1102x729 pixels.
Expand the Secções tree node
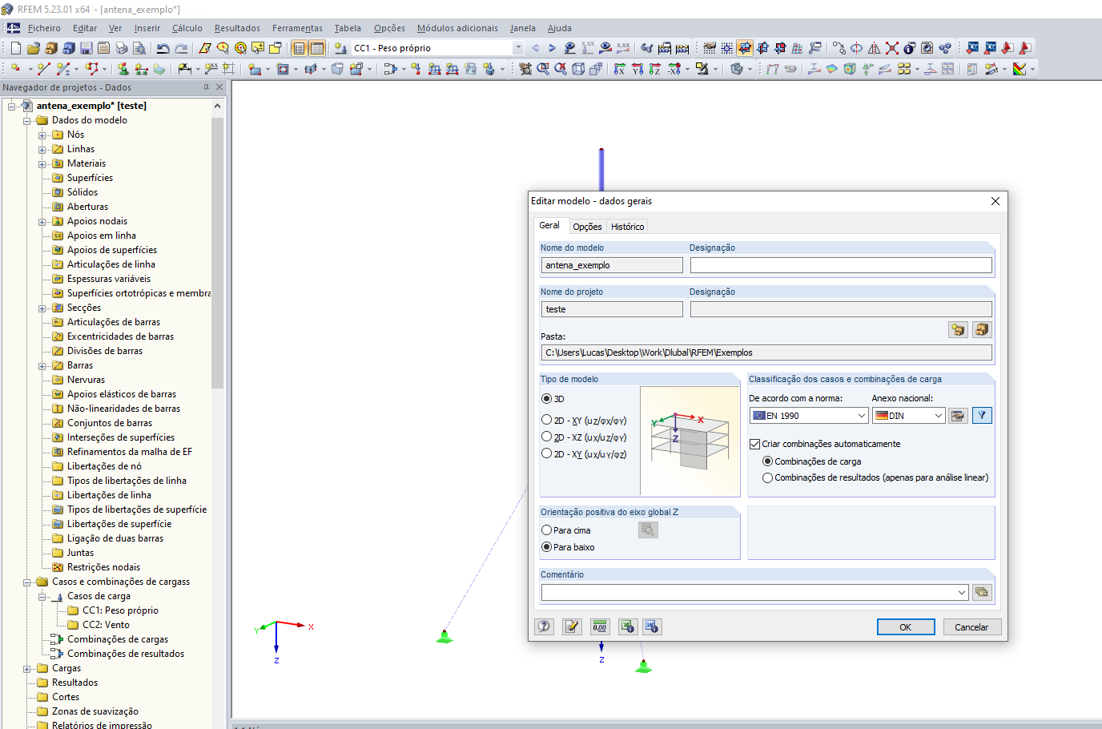[x=42, y=308]
